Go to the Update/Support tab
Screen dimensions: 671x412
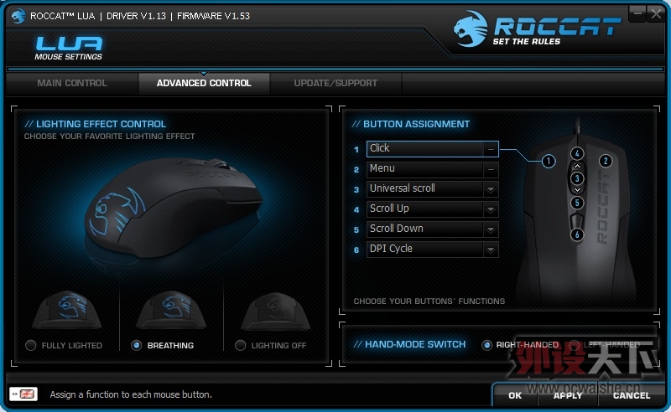pyautogui.click(x=335, y=84)
